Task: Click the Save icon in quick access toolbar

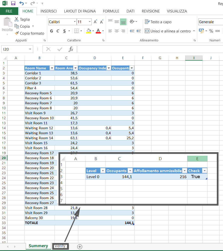Action: tap(13, 3)
